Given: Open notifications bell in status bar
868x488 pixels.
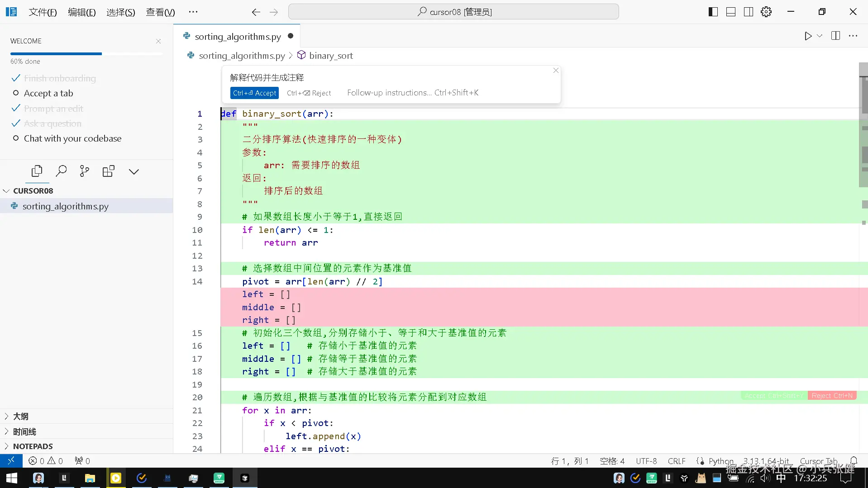Looking at the screenshot, I should (854, 461).
